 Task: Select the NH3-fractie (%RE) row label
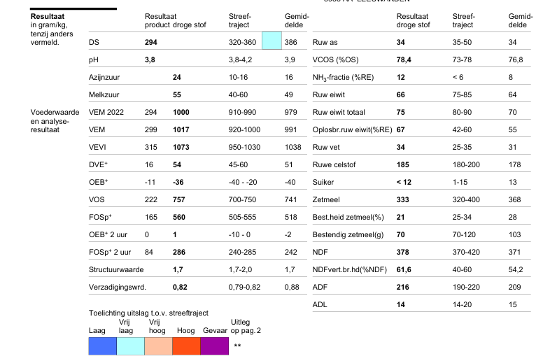343,78
